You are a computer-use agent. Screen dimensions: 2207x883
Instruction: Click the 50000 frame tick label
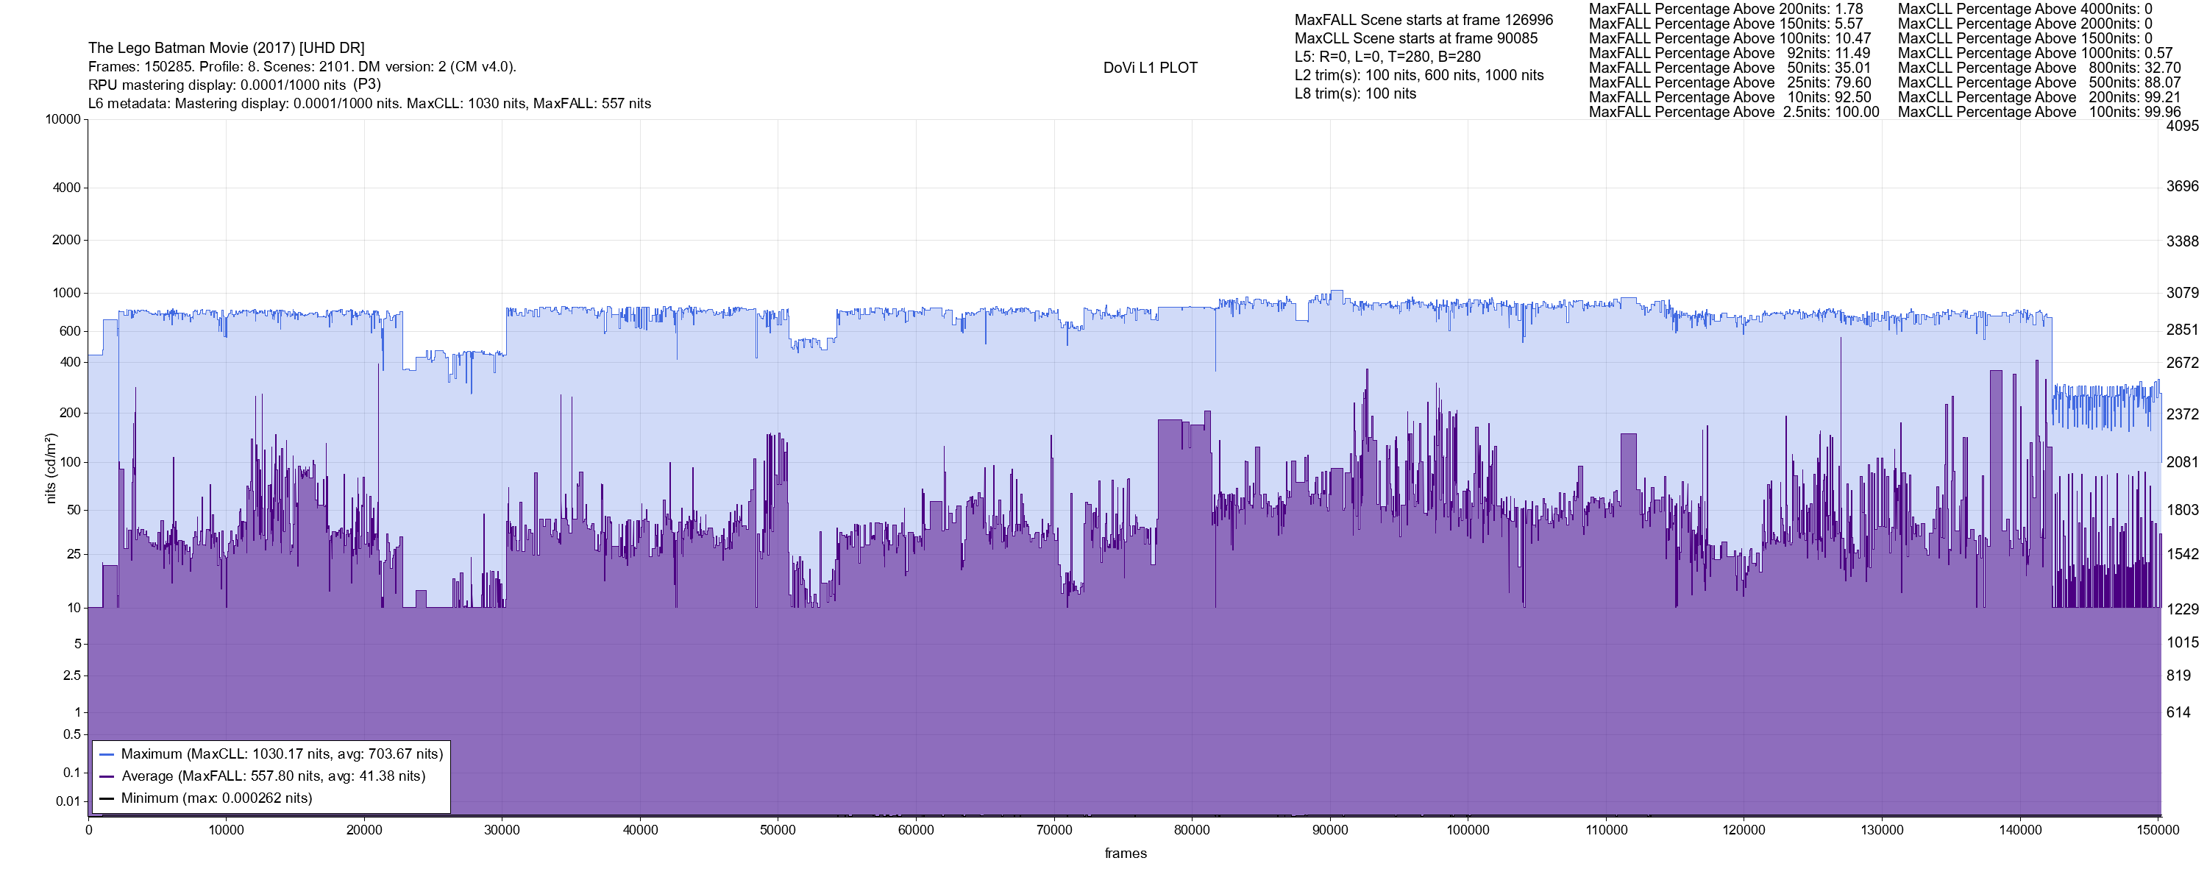(x=778, y=830)
